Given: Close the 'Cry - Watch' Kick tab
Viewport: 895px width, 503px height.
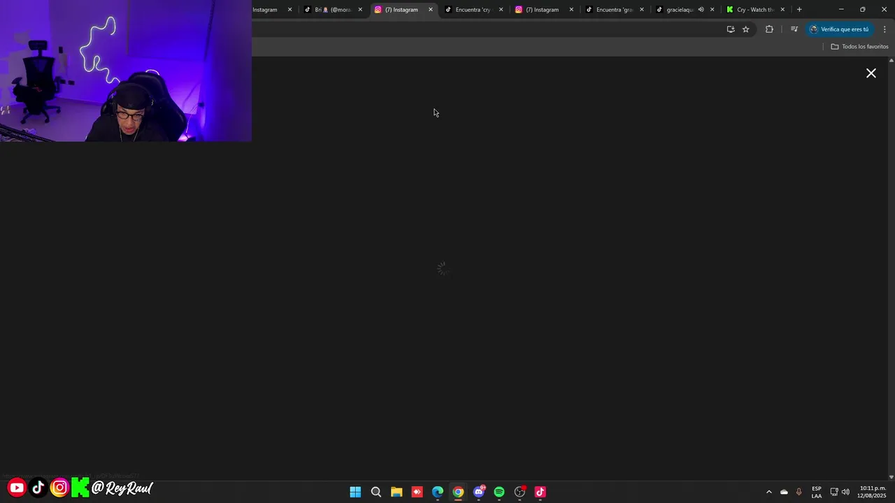Looking at the screenshot, I should (x=782, y=10).
